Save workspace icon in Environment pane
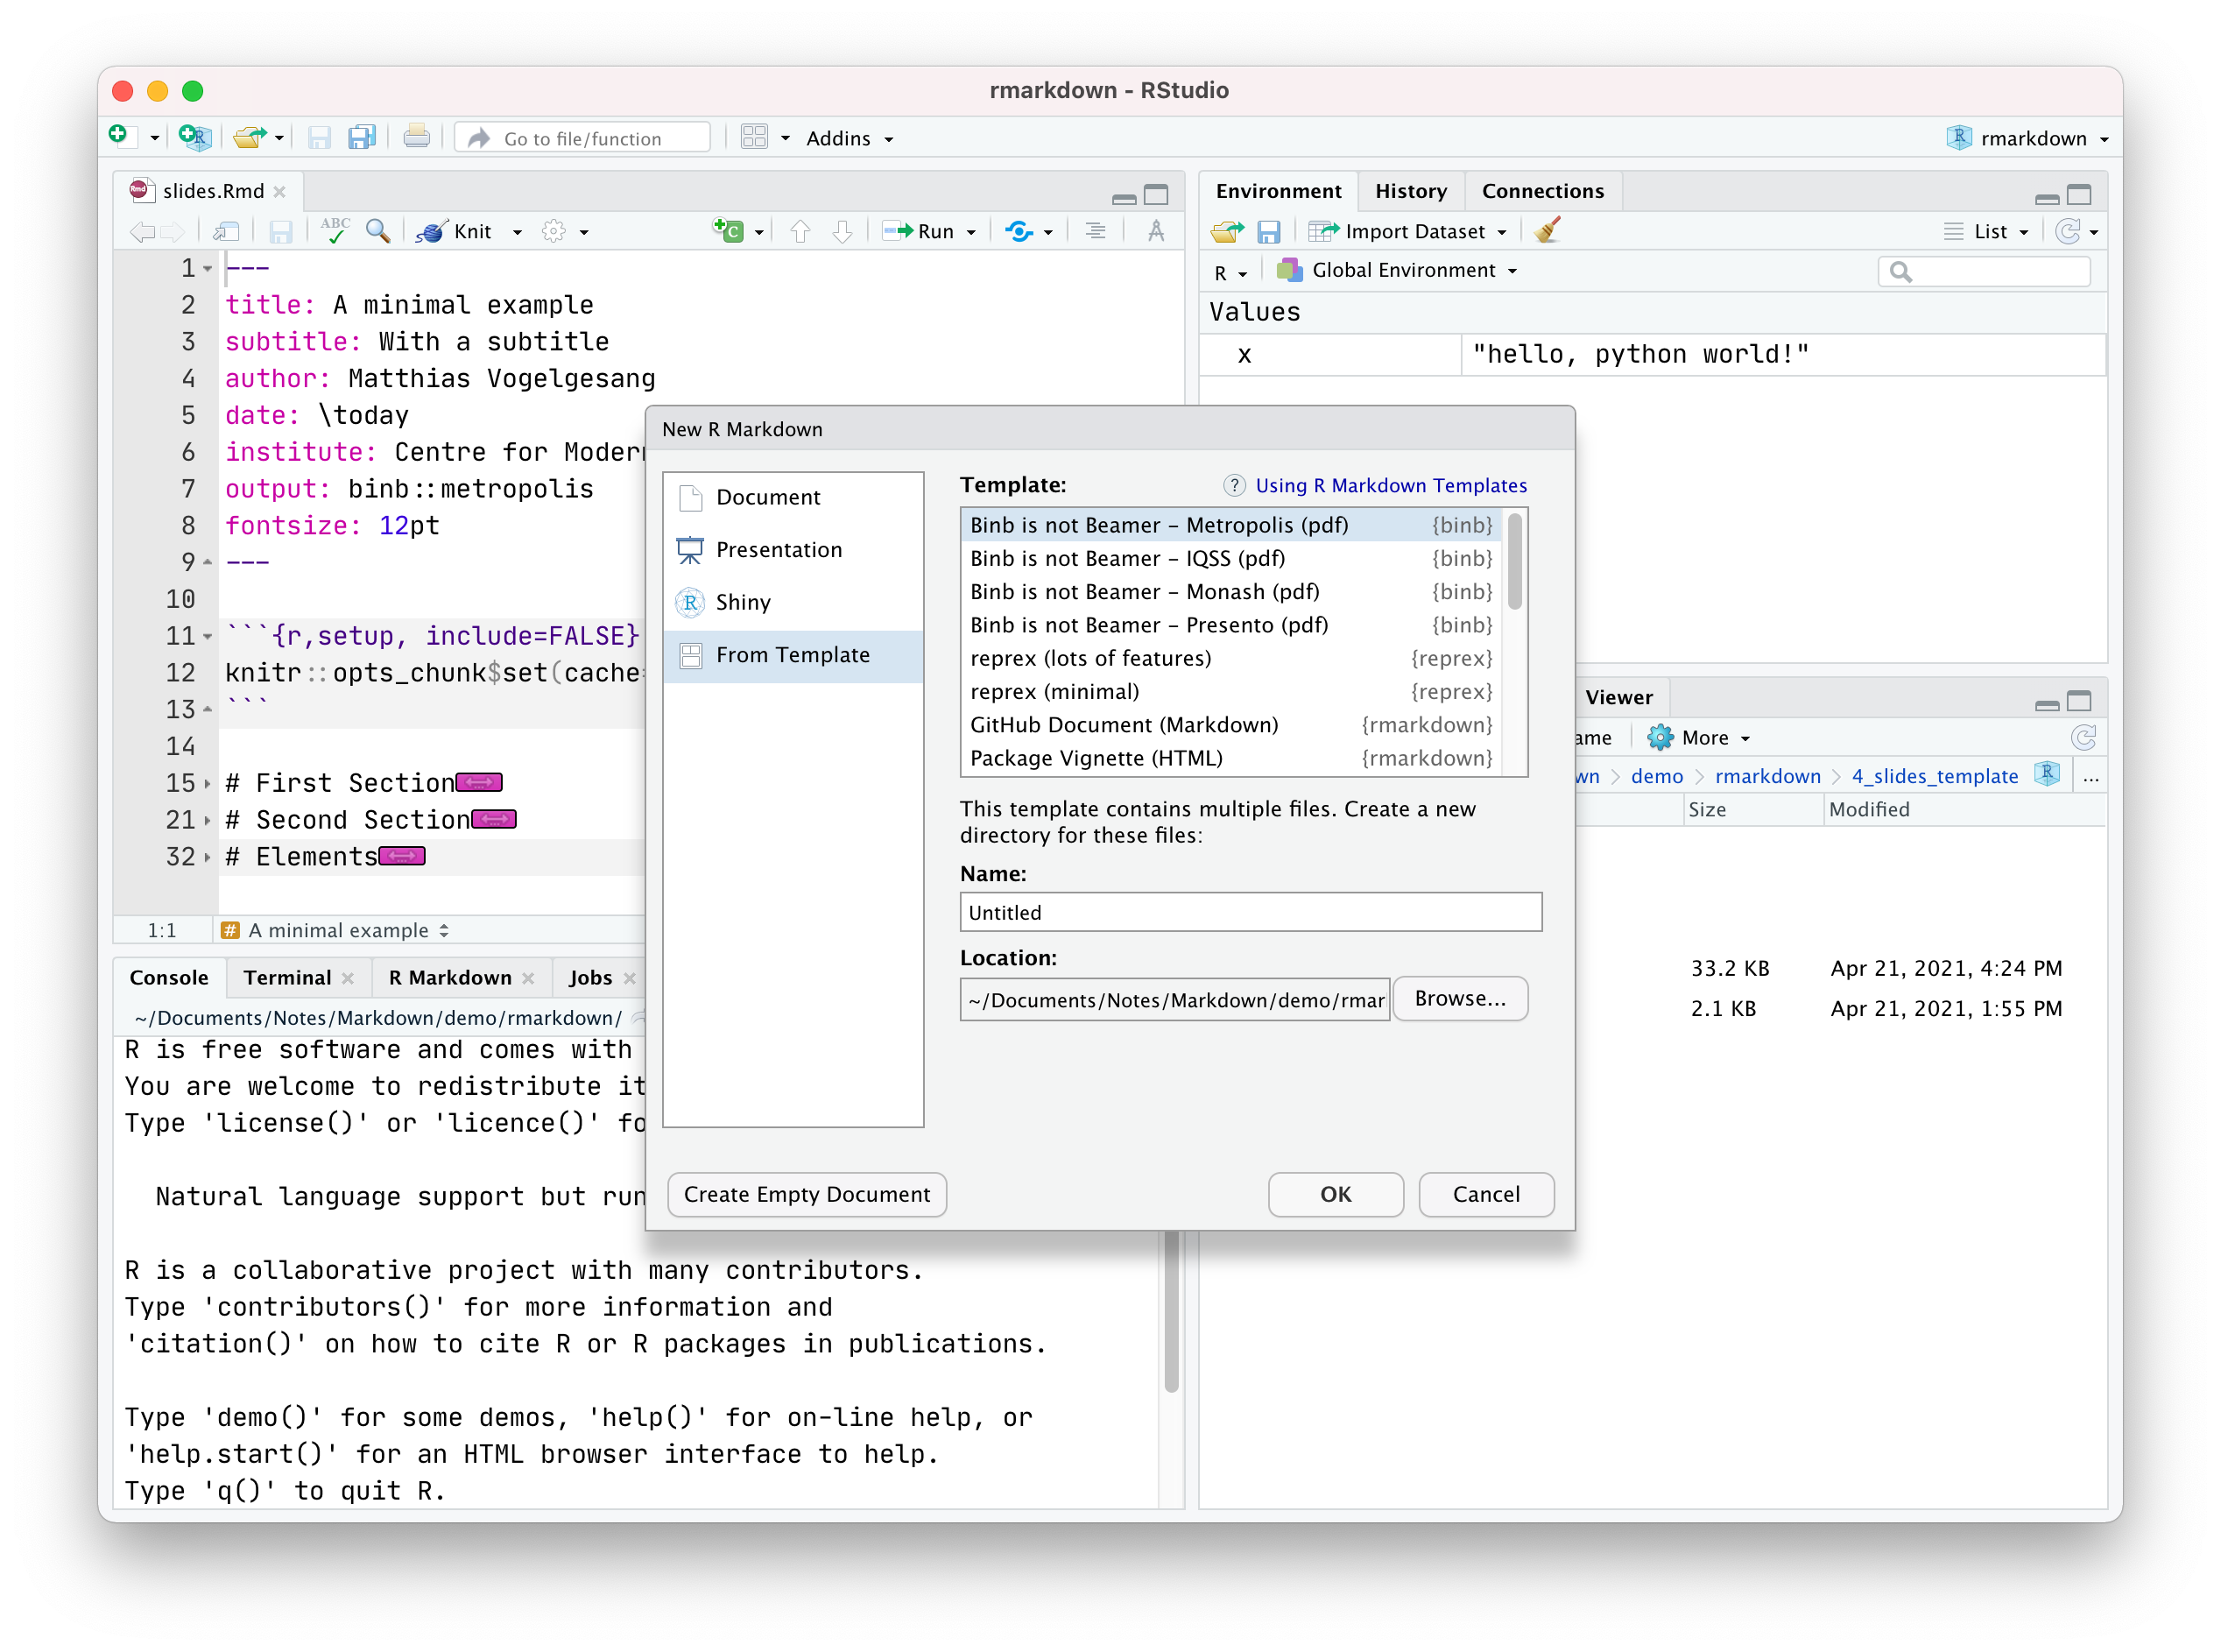2221x1652 pixels. (1268, 232)
